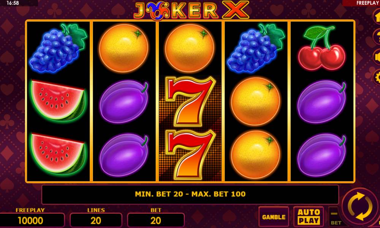This screenshot has width=380, height=228.
Task: Click the Bet value field showing 20
Action: tap(155, 220)
